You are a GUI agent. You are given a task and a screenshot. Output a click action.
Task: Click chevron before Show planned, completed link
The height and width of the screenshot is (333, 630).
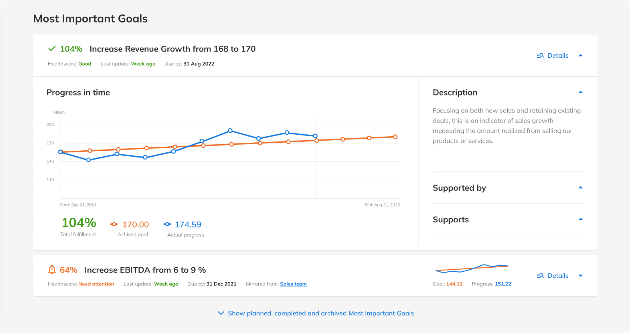click(x=221, y=313)
